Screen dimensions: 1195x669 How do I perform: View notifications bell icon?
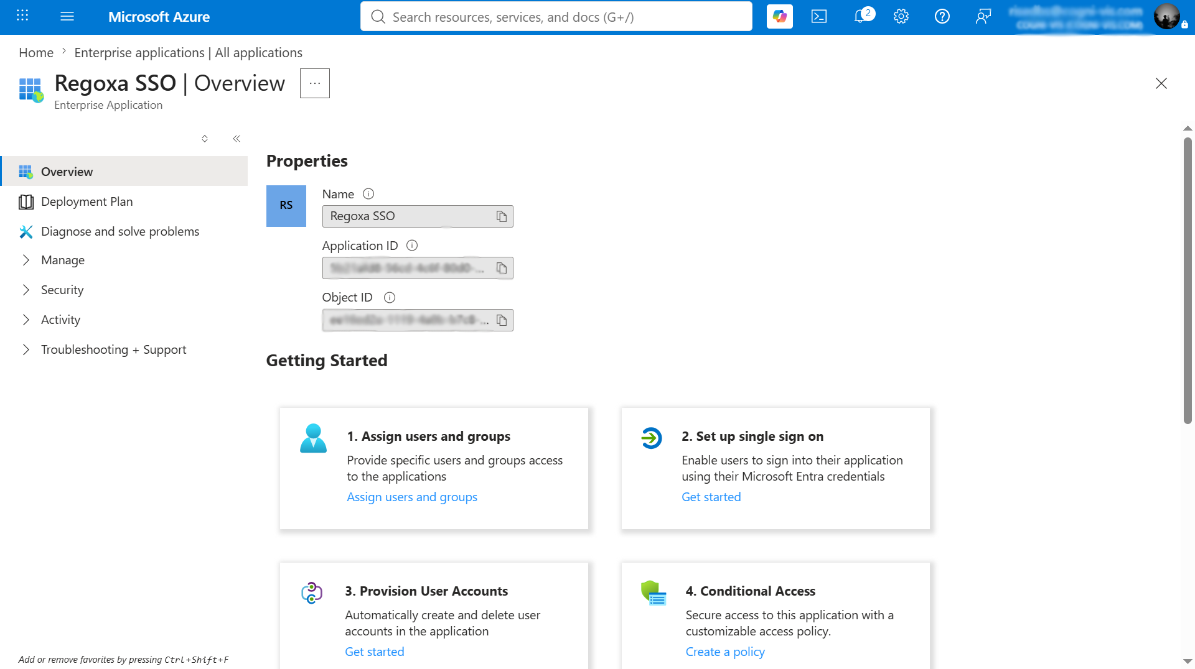point(861,17)
